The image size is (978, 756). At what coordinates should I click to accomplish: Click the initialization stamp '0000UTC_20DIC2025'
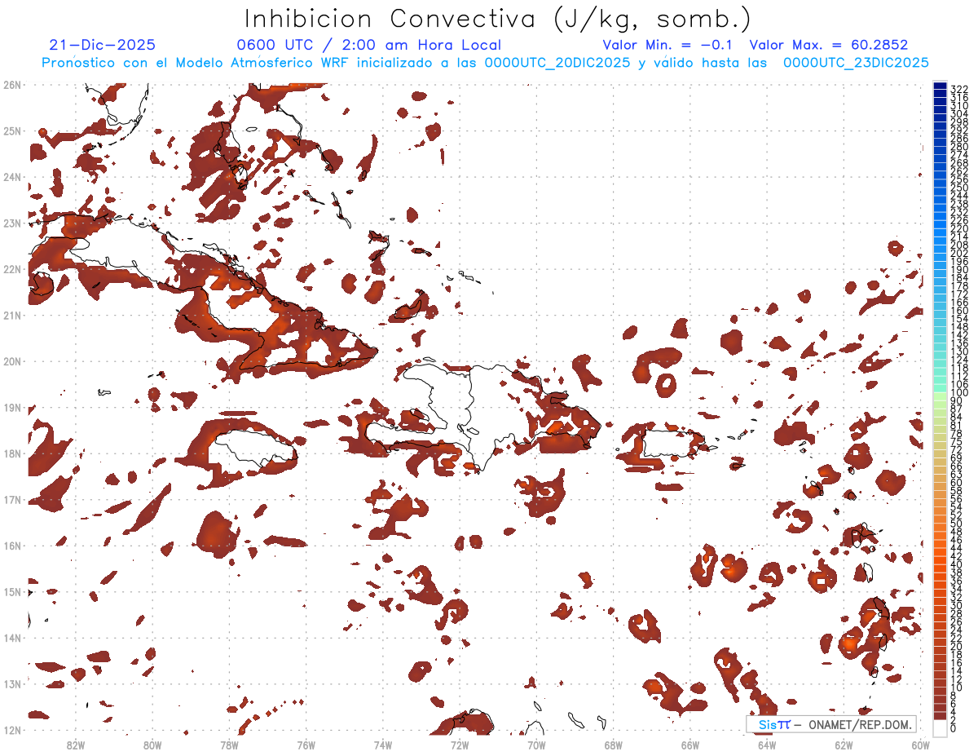click(557, 63)
